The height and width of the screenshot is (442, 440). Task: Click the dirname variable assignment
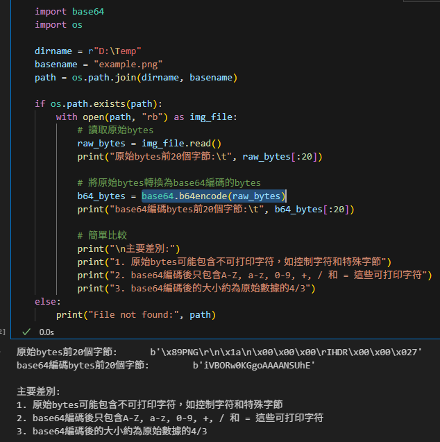coord(87,51)
